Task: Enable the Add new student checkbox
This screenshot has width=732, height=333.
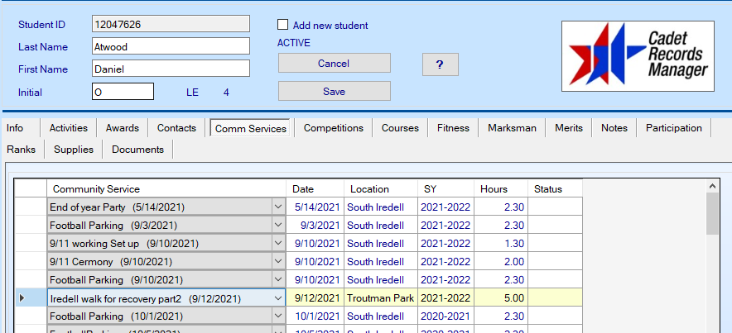Action: pyautogui.click(x=283, y=26)
